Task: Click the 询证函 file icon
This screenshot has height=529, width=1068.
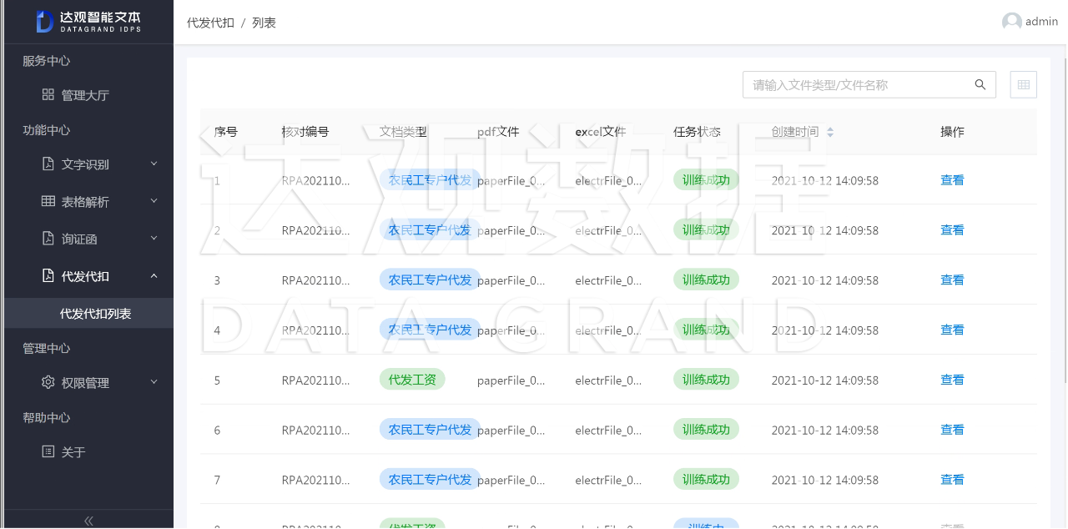Action: pos(48,239)
